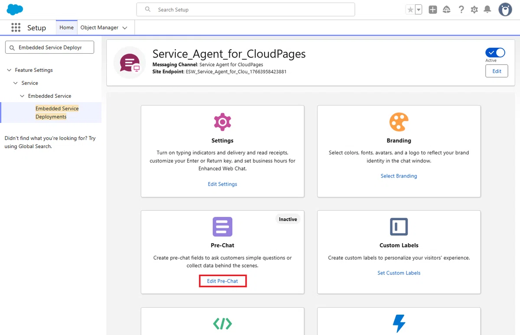
Task: Open the notifications bell
Action: pos(487,10)
